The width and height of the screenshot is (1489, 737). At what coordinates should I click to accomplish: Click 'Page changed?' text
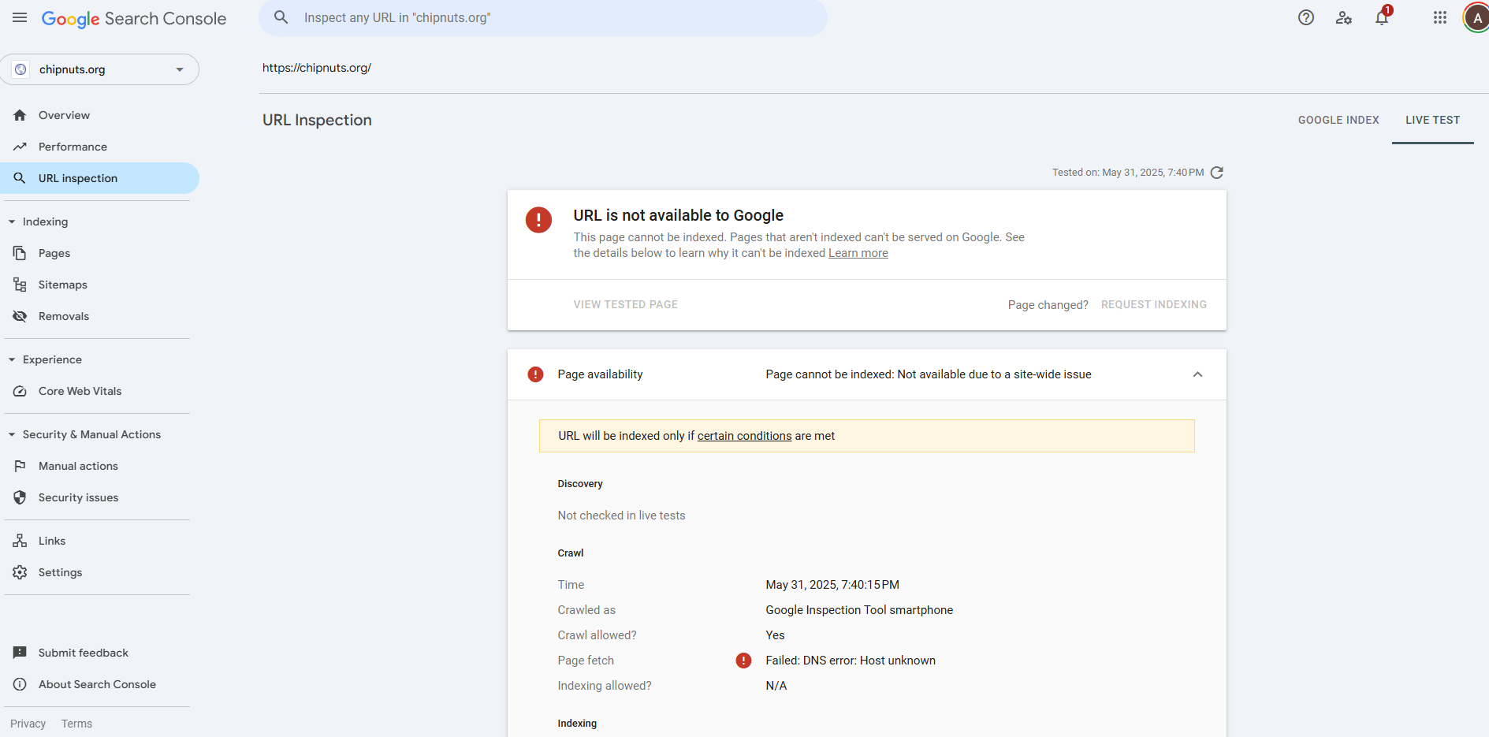1048,305
